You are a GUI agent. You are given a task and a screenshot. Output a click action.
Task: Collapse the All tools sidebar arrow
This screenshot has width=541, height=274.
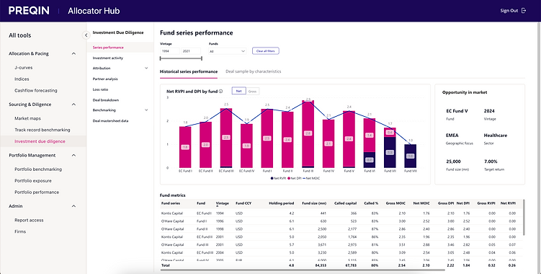(x=86, y=35)
